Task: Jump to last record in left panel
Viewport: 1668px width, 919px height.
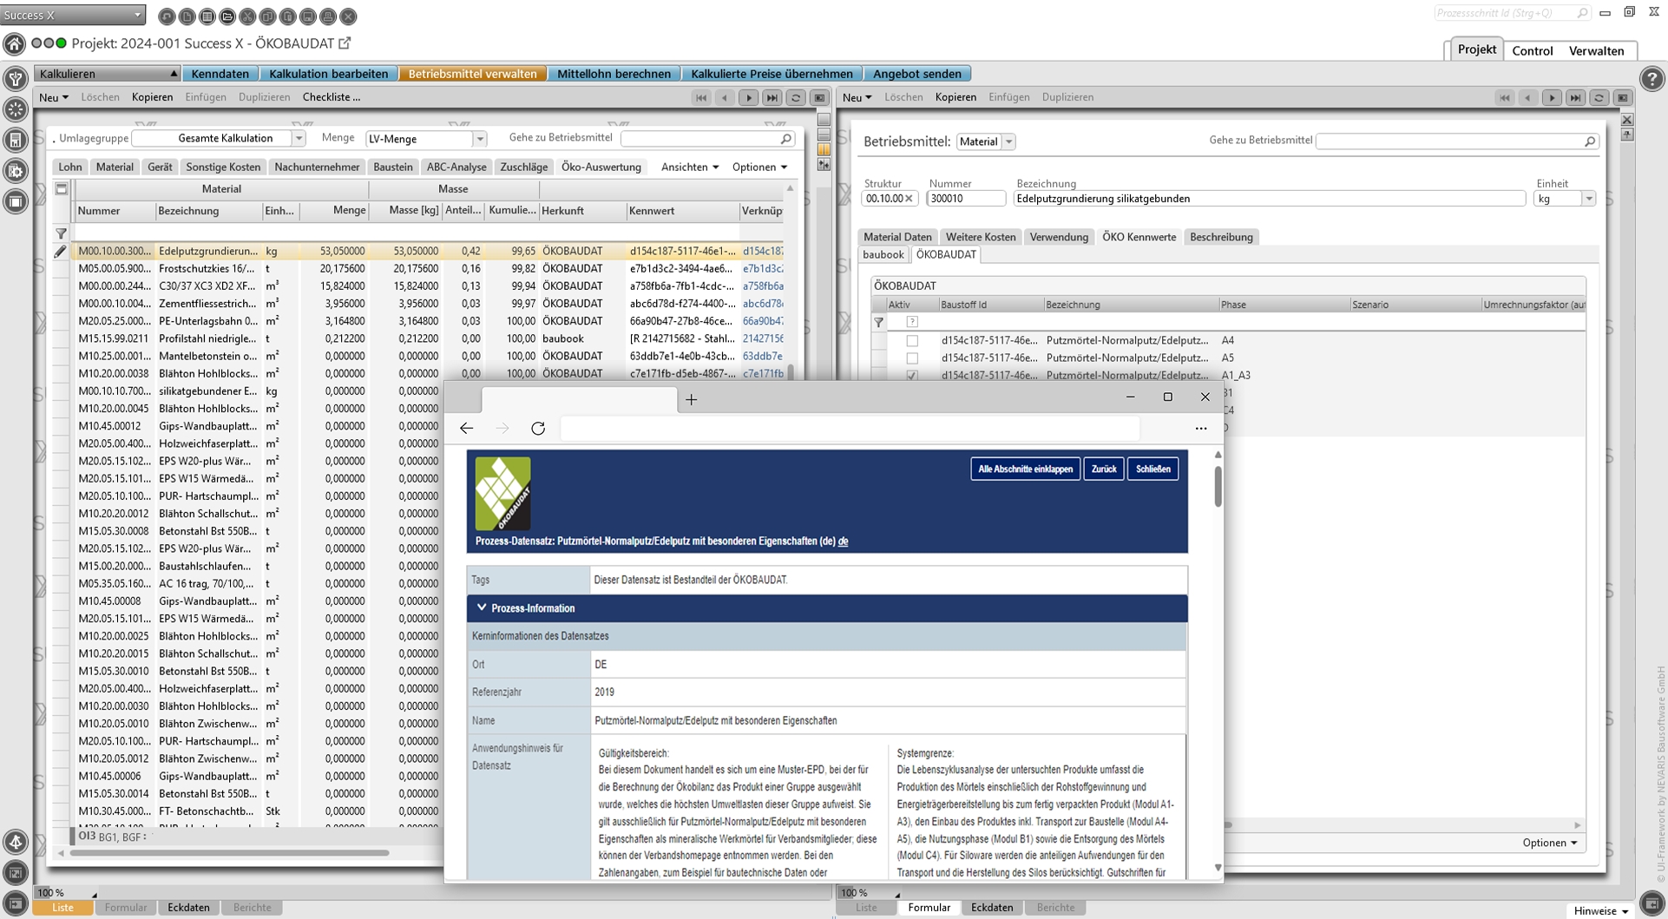Action: [772, 98]
